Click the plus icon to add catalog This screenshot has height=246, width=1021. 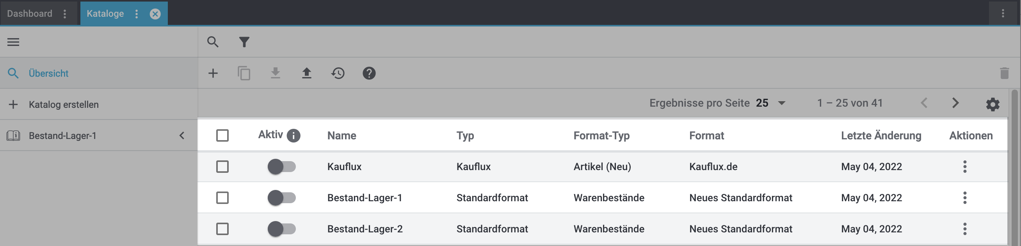(x=213, y=73)
